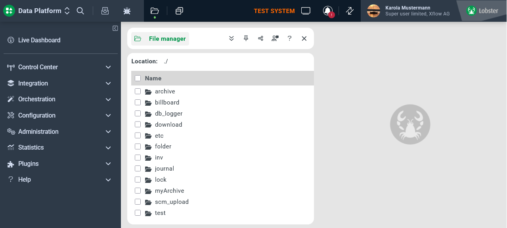Click the bug icon in top bar
The width and height of the screenshot is (507, 228).
tap(127, 11)
